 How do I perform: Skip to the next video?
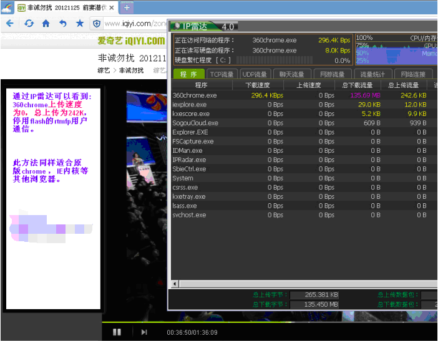(x=144, y=332)
